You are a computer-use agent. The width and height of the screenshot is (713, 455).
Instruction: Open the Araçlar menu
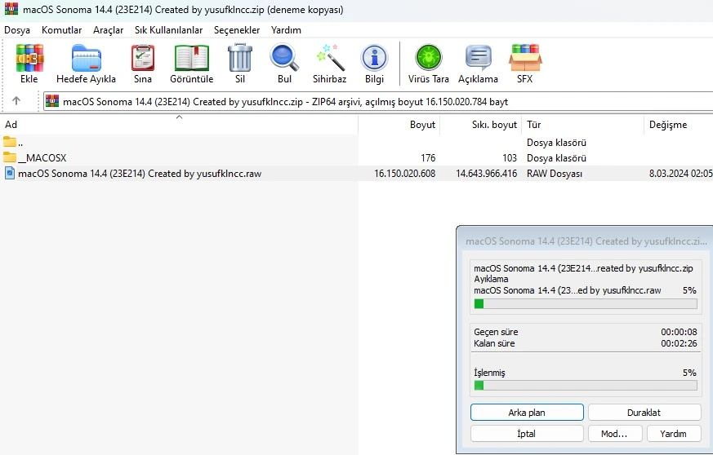[109, 30]
